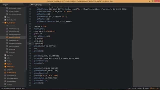Click the code line 'global LD'
The height and width of the screenshot is (90, 160).
pos(38,34)
